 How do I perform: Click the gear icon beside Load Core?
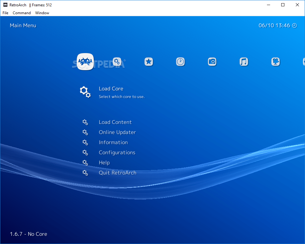(85, 92)
